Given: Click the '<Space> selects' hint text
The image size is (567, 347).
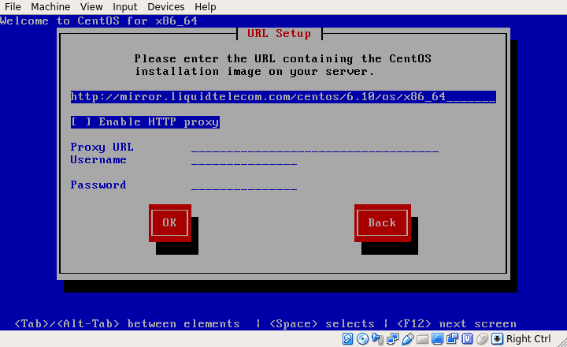Looking at the screenshot, I should 322,324.
